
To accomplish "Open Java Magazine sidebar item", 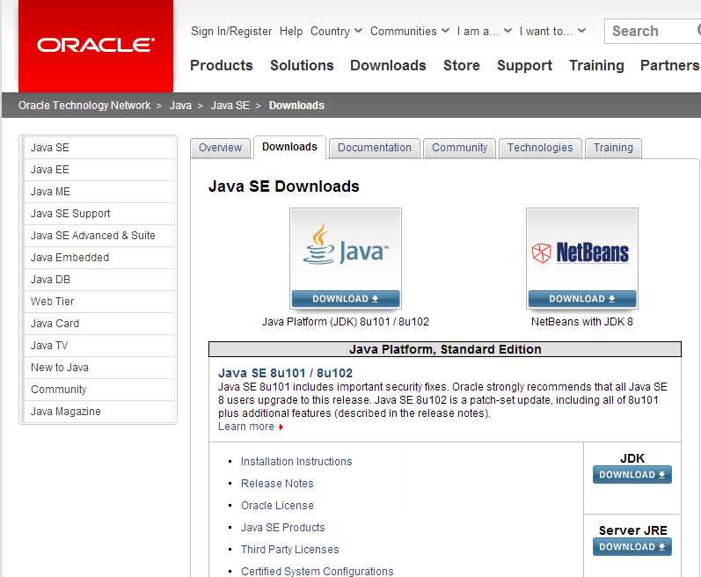I will pos(99,411).
